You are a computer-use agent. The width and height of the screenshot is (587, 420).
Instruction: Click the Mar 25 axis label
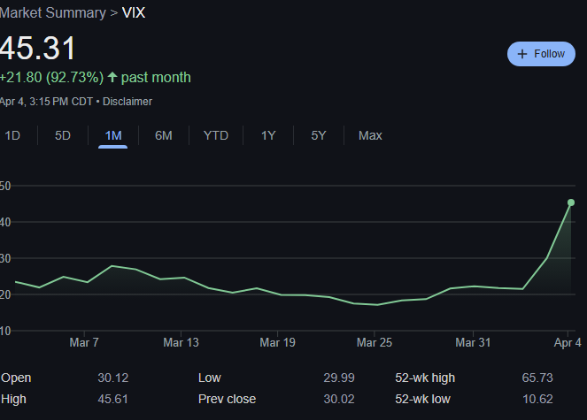(x=375, y=342)
